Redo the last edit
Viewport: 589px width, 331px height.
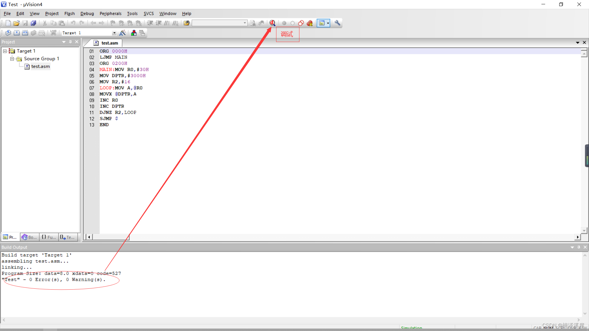(x=82, y=23)
